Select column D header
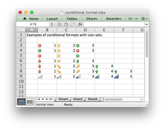Screen dimensions: 165x130 coord(85,30)
